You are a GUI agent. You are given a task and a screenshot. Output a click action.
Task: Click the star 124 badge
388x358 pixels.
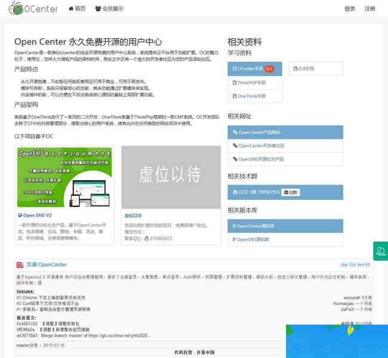[x=347, y=264]
